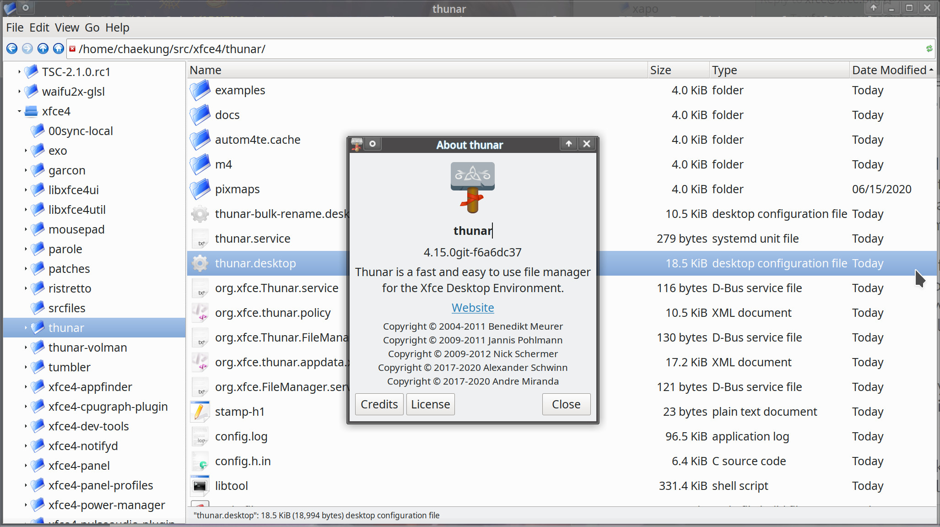Expand the libxfce4ui tree node

26,190
